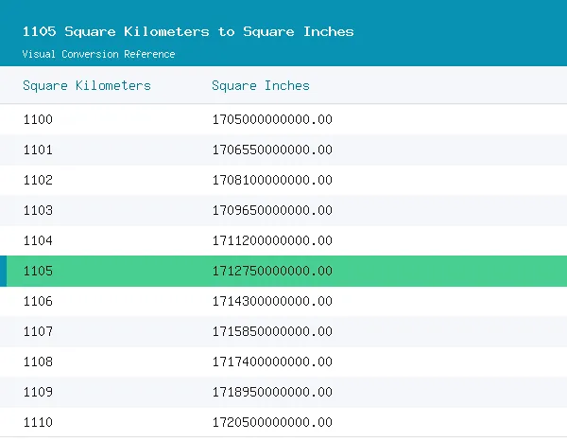Screen dimensions: 567x441
Task: Select the value 1718950000000.00
Action: [x=272, y=392]
